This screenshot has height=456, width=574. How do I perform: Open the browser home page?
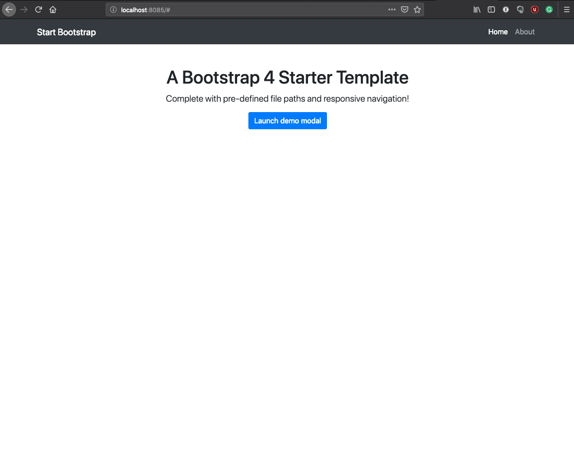53,9
